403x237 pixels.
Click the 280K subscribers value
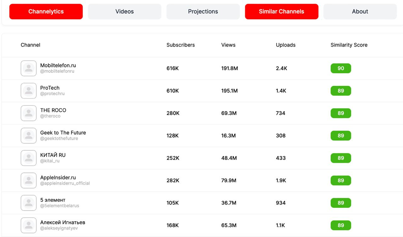coord(173,113)
